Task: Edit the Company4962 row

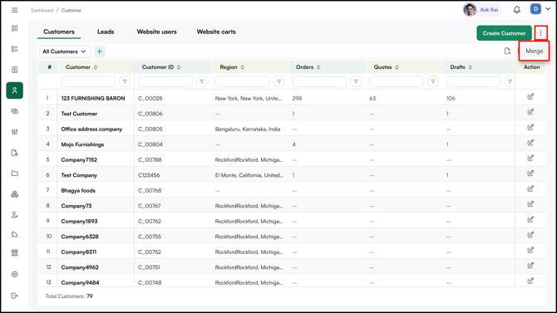Action: tap(530, 266)
